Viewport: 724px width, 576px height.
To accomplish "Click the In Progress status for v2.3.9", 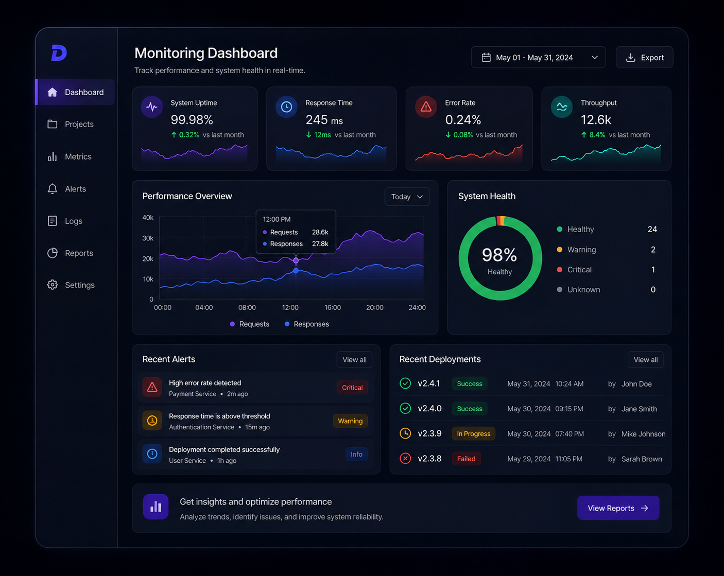I will [x=473, y=433].
